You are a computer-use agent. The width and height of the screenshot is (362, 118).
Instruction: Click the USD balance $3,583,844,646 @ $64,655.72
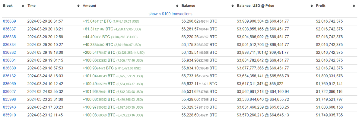263,99
